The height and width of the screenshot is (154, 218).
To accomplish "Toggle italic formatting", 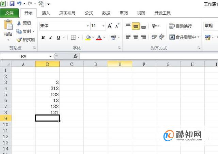I will [51, 37].
